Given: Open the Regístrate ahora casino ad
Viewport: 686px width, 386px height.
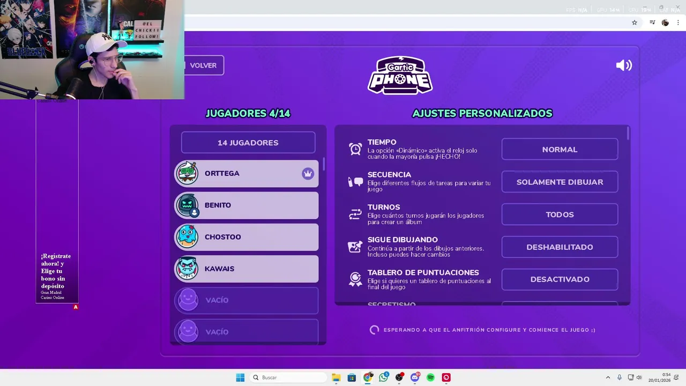Looking at the screenshot, I should [57, 201].
